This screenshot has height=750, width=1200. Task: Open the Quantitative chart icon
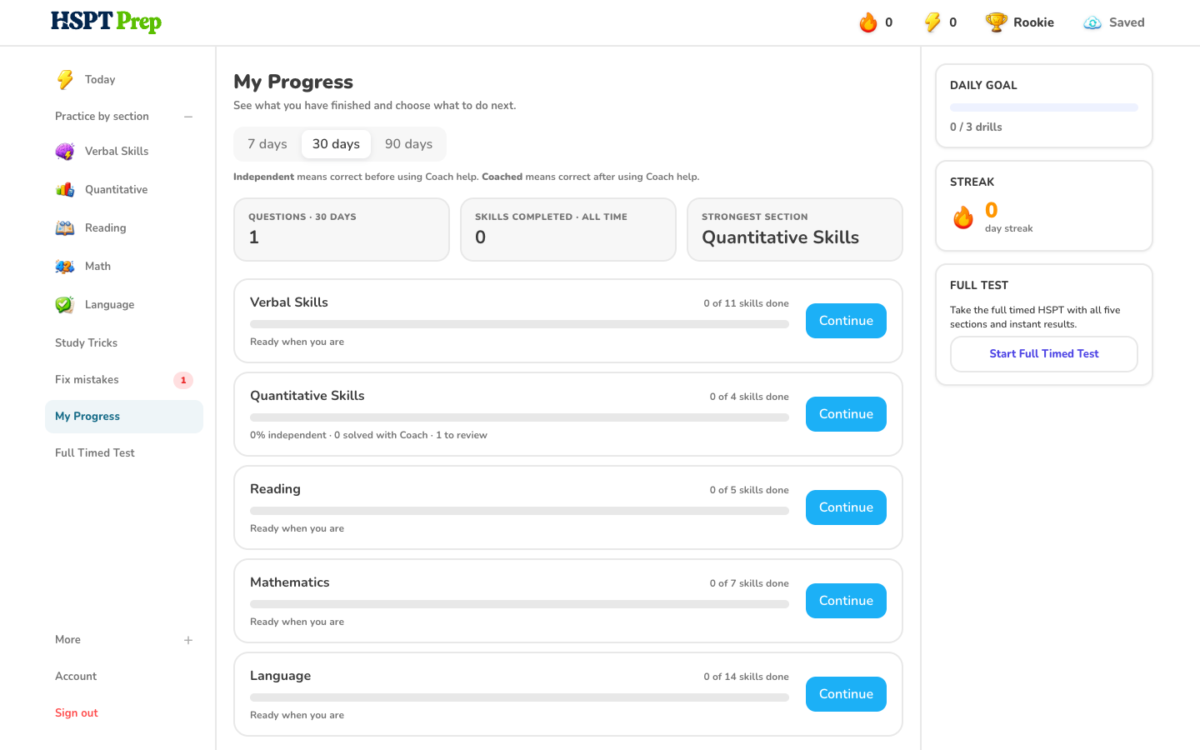pos(65,190)
